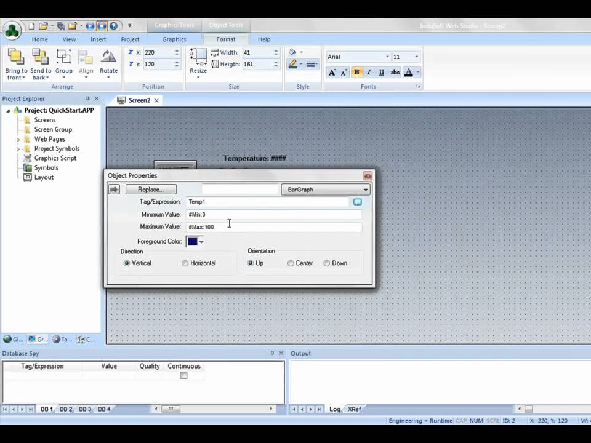This screenshot has height=443, width=591.
Task: Click the Minimum Value input field
Action: (273, 214)
